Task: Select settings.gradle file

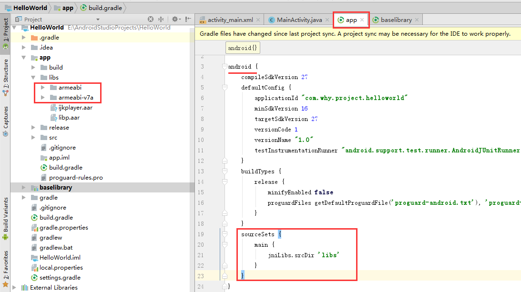Action: click(x=55, y=277)
